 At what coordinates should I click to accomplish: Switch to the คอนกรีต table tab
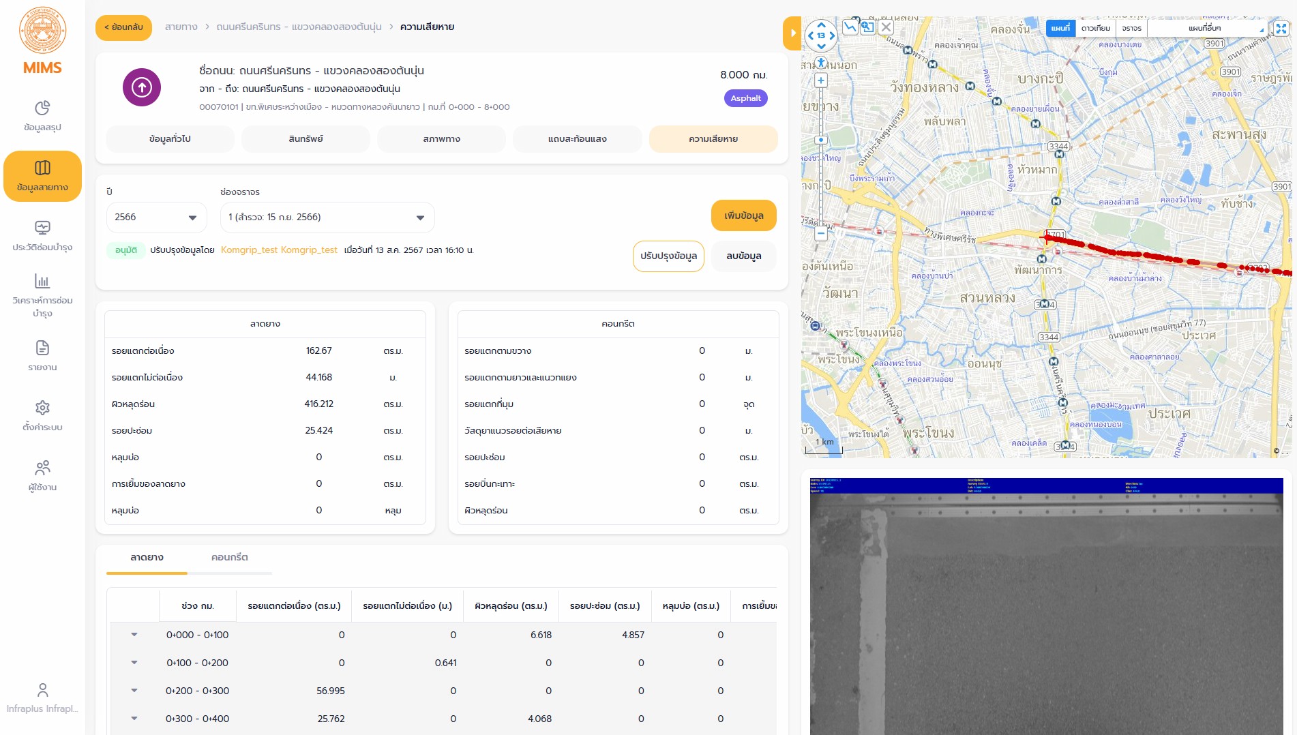tap(229, 557)
